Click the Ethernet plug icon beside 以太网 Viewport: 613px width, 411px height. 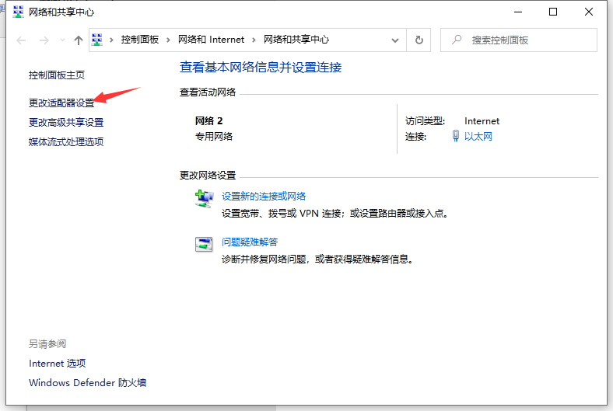click(x=456, y=136)
